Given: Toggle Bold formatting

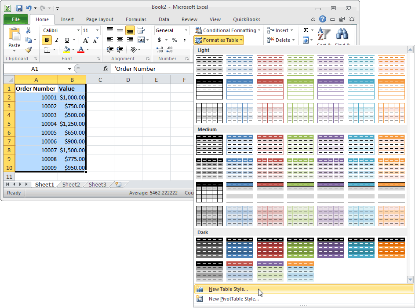Looking at the screenshot, I should (x=47, y=40).
